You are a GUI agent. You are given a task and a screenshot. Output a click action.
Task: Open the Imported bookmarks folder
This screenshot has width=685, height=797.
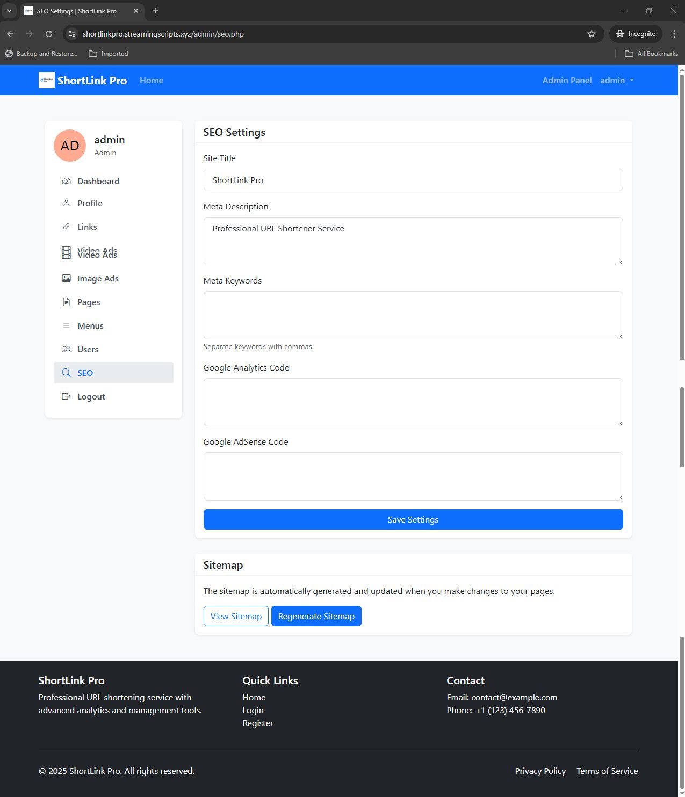pos(109,54)
